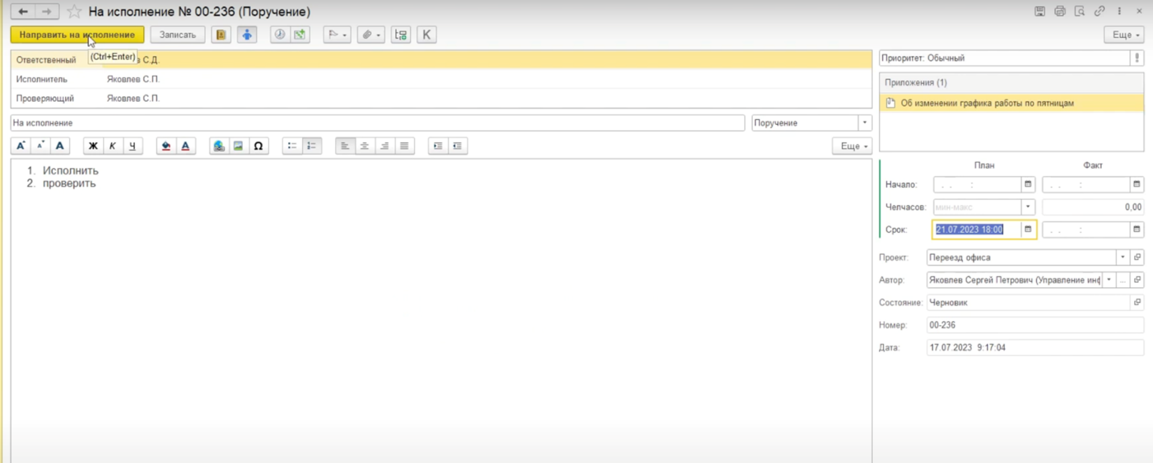
Task: Decrease font size in the editor
Action: 40,146
